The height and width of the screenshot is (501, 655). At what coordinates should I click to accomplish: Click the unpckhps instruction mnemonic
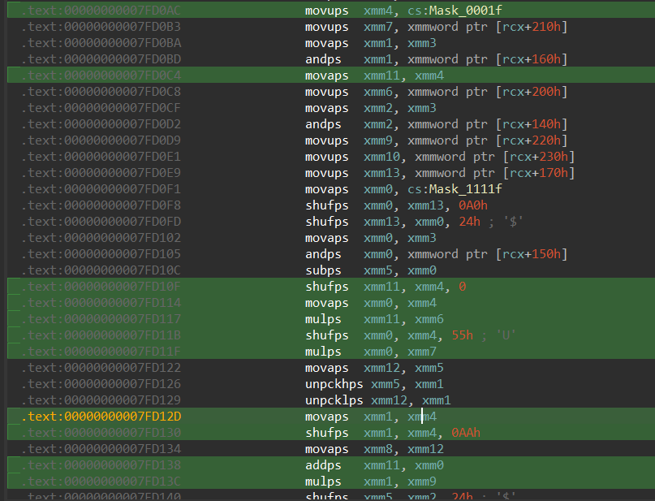point(334,384)
